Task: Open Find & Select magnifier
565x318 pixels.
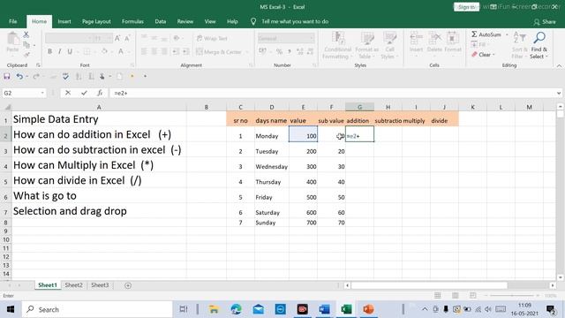Action: click(x=539, y=38)
